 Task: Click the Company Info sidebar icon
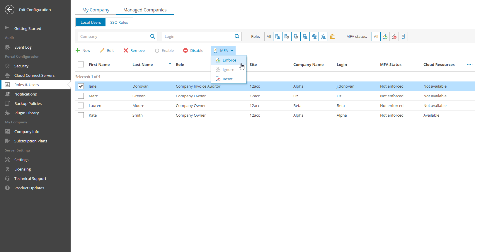7,132
